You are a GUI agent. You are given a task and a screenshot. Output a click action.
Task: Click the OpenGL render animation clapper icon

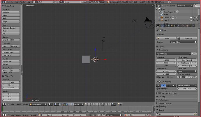click(x=121, y=104)
